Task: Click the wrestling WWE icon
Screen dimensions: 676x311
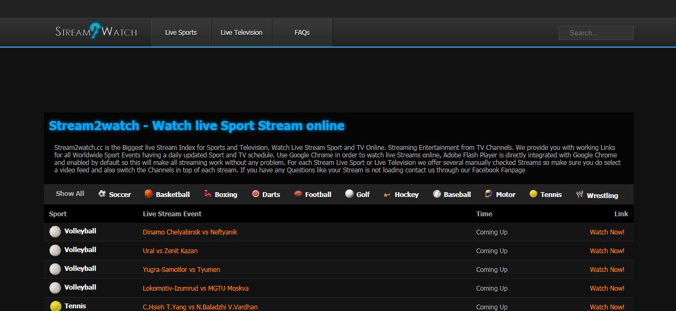Action: (x=580, y=194)
